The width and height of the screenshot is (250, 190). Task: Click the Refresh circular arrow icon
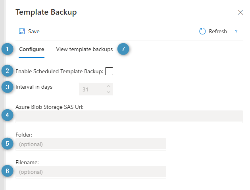coord(203,31)
